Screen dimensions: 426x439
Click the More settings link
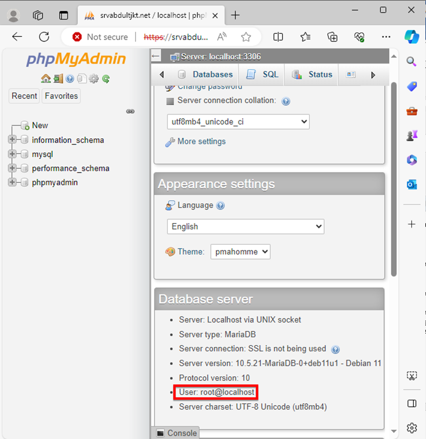click(x=201, y=141)
